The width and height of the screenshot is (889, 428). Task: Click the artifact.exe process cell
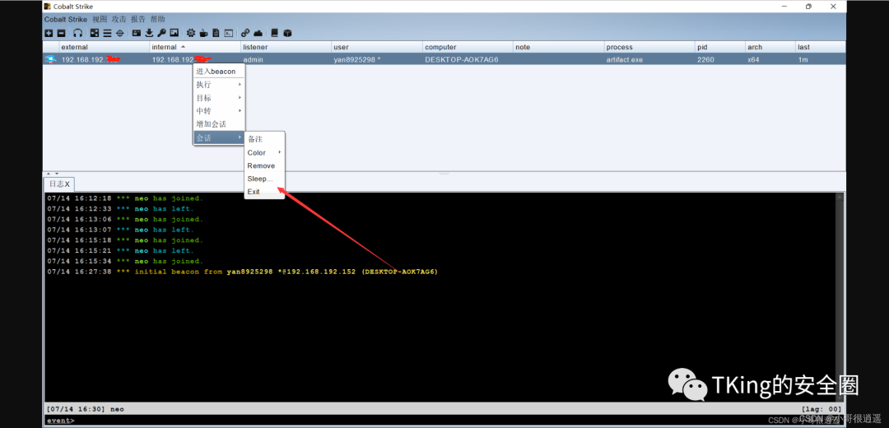[649, 59]
